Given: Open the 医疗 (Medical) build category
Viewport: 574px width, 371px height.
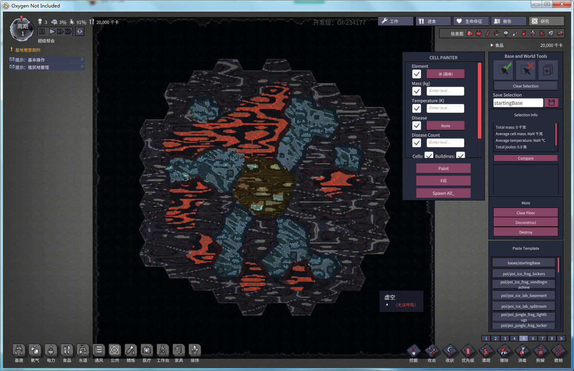Looking at the screenshot, I should (147, 350).
